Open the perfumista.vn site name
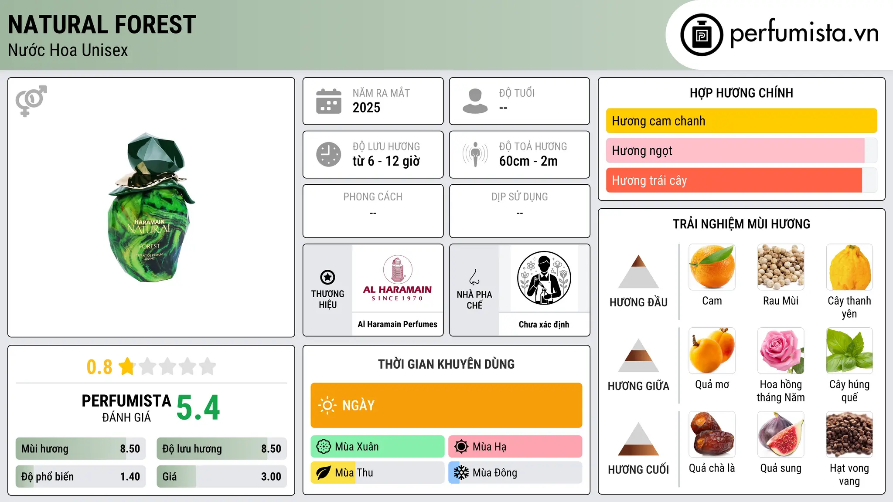The width and height of the screenshot is (893, 502). (804, 33)
